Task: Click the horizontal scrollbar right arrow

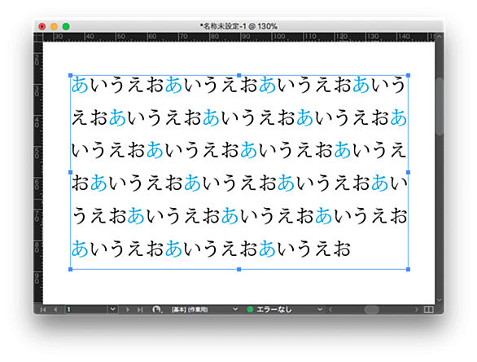Action: 416,310
